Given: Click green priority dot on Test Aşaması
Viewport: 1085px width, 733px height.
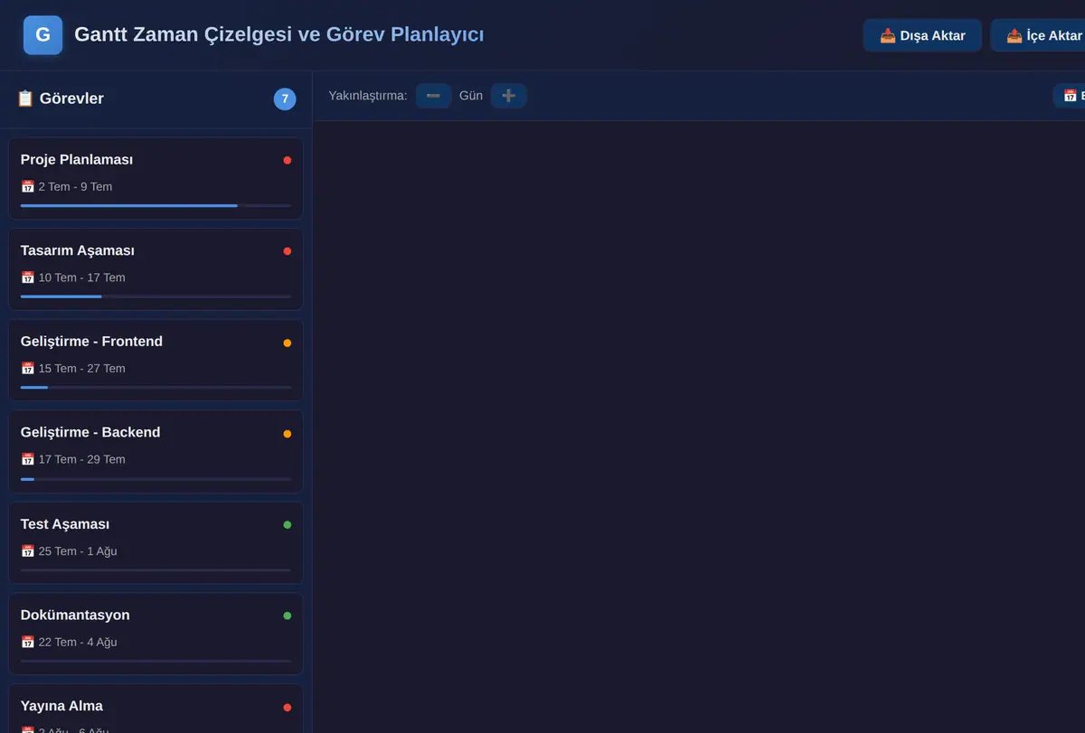Looking at the screenshot, I should [288, 524].
